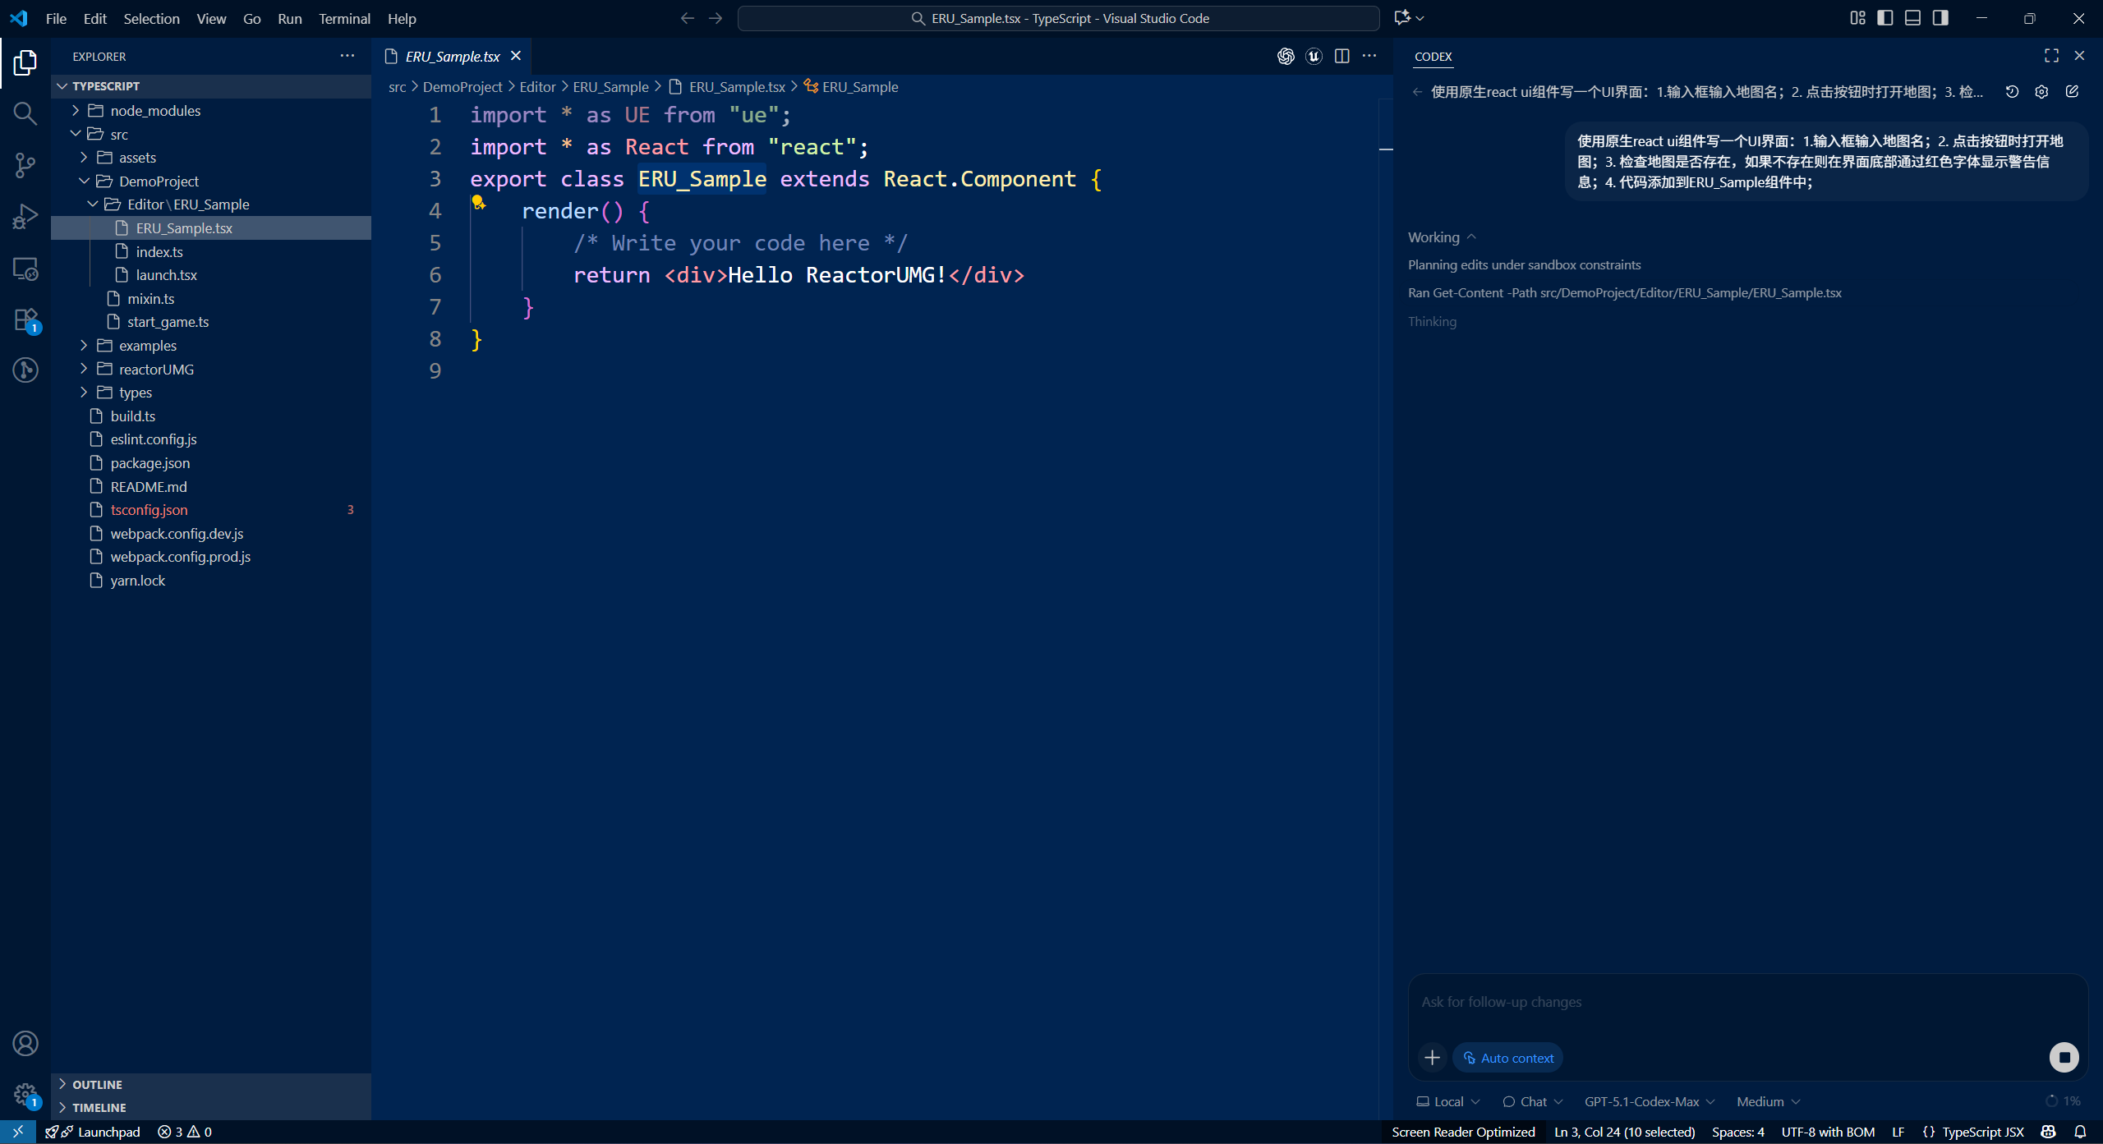Image resolution: width=2103 pixels, height=1144 pixels.
Task: Open Source Control view
Action: pyautogui.click(x=25, y=165)
